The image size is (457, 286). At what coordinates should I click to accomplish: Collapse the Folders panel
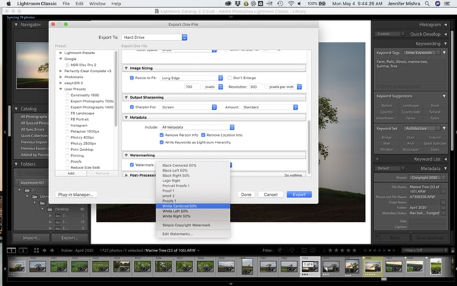(x=16, y=164)
